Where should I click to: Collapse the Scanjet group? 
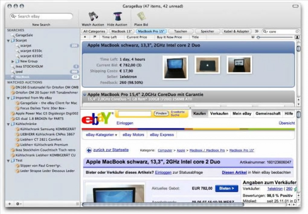click(x=8, y=41)
